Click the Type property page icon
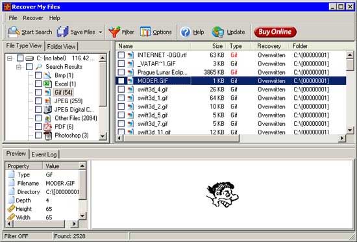The width and height of the screenshot is (357, 242). (11, 175)
